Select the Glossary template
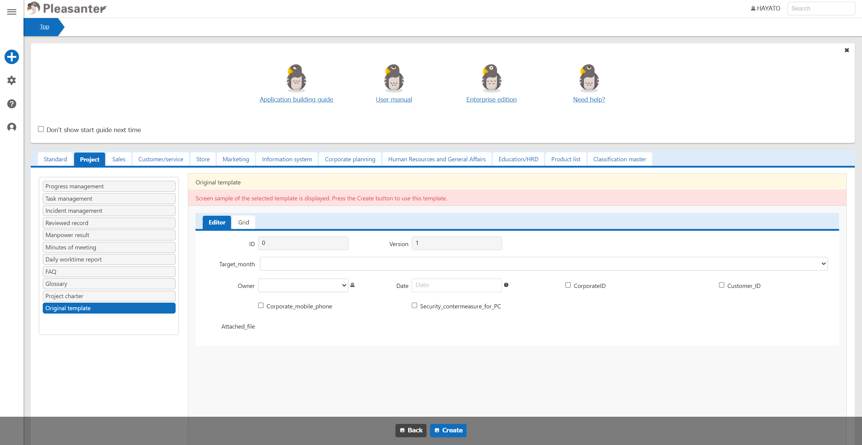Screen dimensions: 862x445 (109, 283)
